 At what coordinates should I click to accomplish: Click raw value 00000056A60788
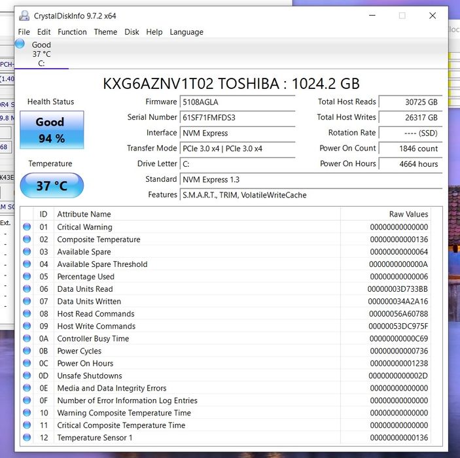(x=398, y=313)
